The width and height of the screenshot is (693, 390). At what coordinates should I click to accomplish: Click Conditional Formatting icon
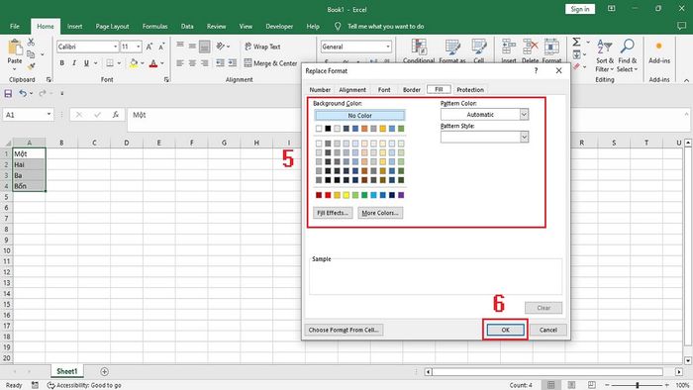(x=419, y=47)
